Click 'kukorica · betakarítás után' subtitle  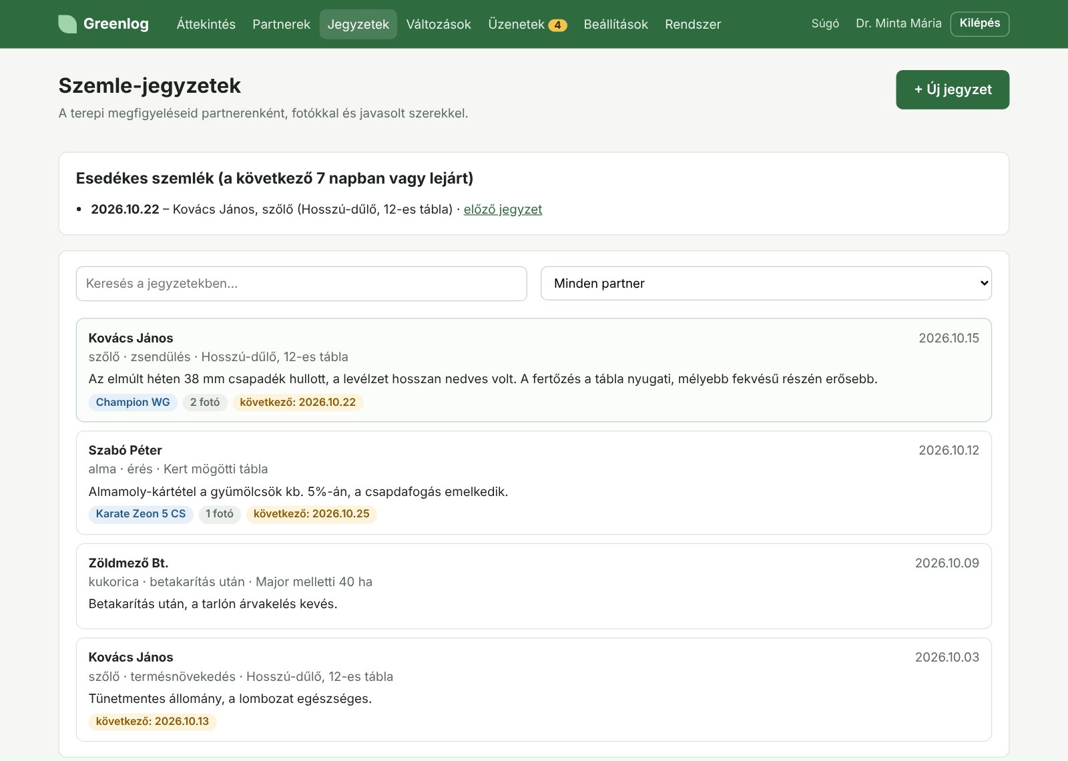click(230, 582)
